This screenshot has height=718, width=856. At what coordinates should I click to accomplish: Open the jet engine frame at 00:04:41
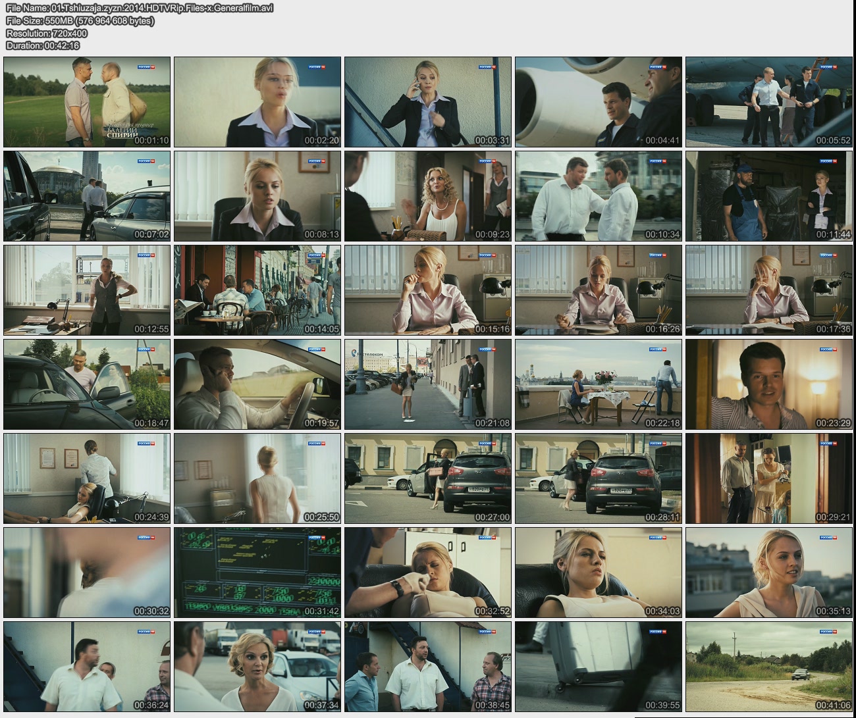(599, 102)
